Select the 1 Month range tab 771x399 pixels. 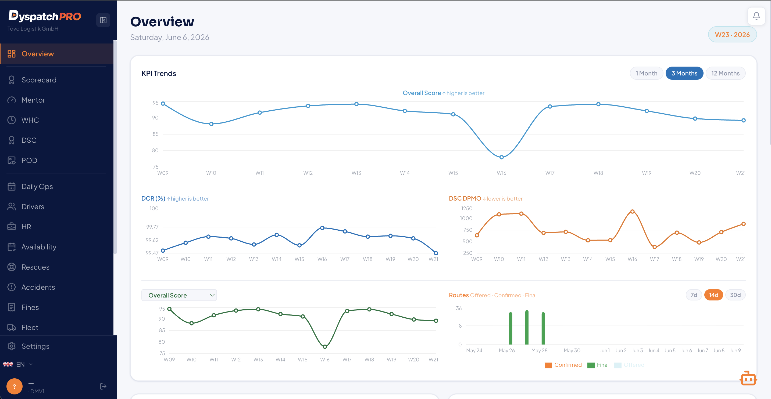click(x=646, y=73)
